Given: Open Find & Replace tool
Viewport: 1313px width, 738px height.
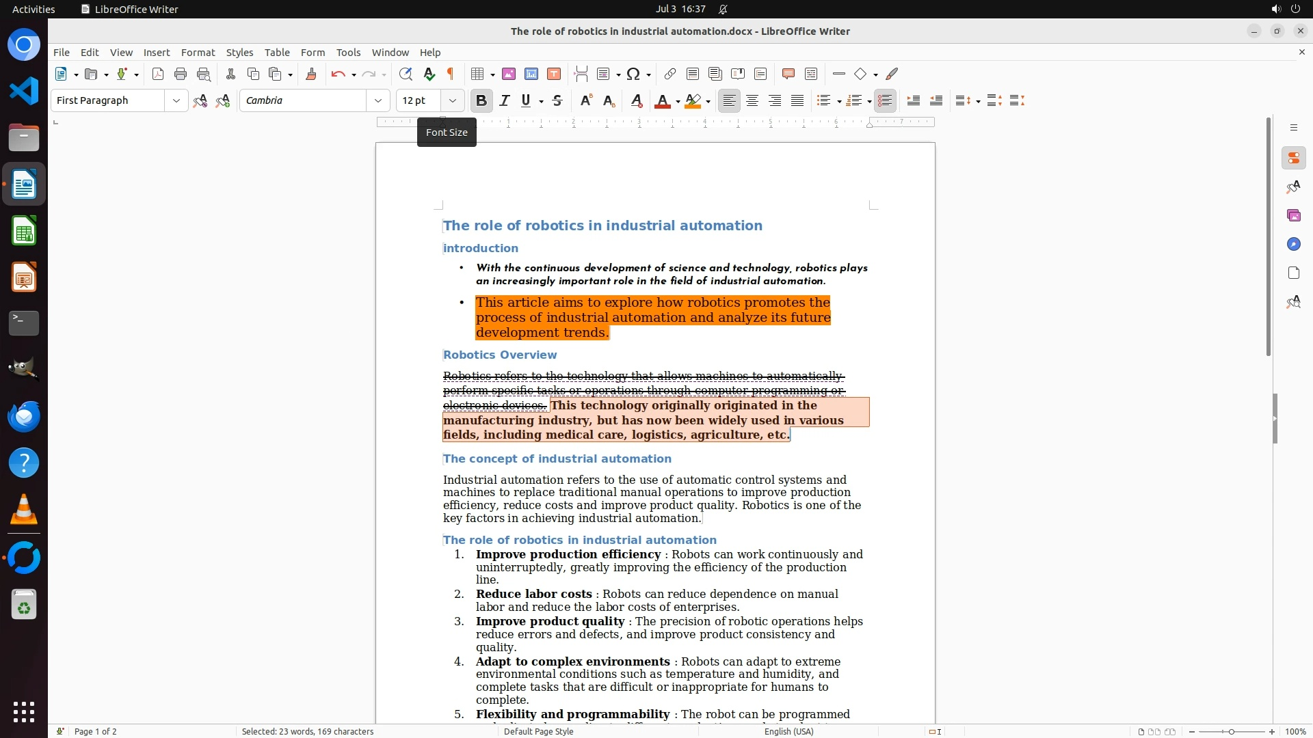Looking at the screenshot, I should [x=406, y=74].
